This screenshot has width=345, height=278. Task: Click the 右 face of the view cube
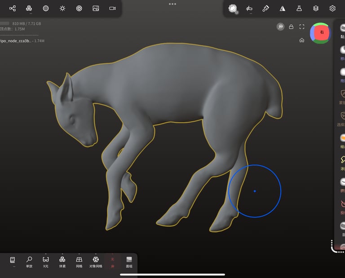tap(322, 32)
